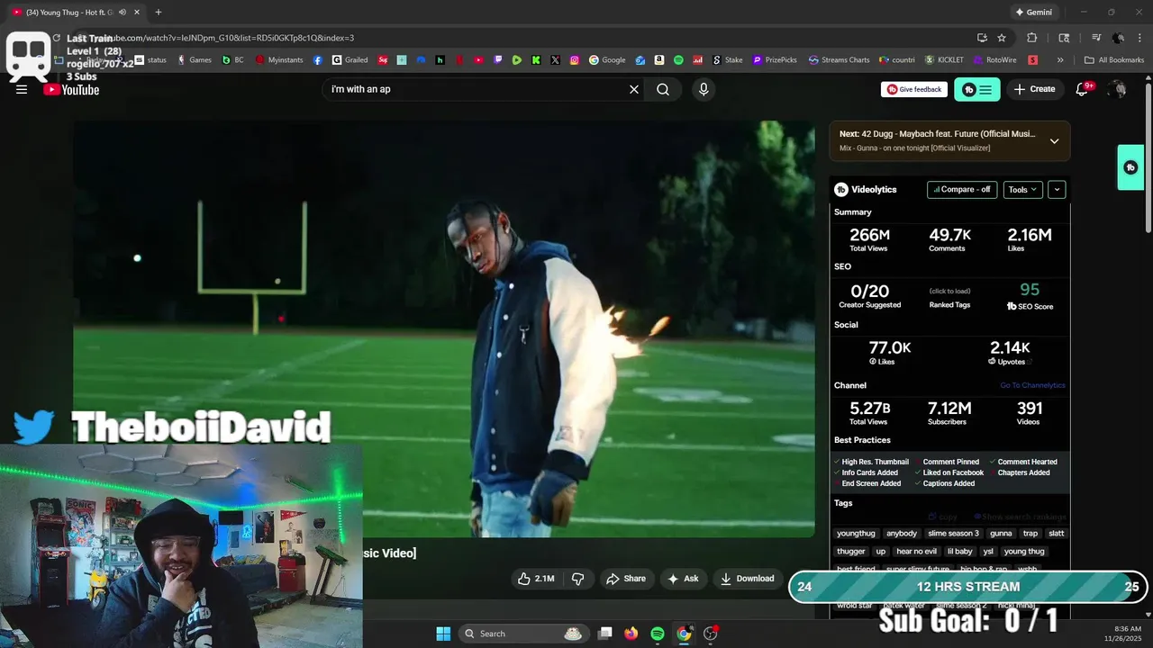Open the YouTube guide hamburger menu
This screenshot has width=1153, height=648.
coord(22,89)
